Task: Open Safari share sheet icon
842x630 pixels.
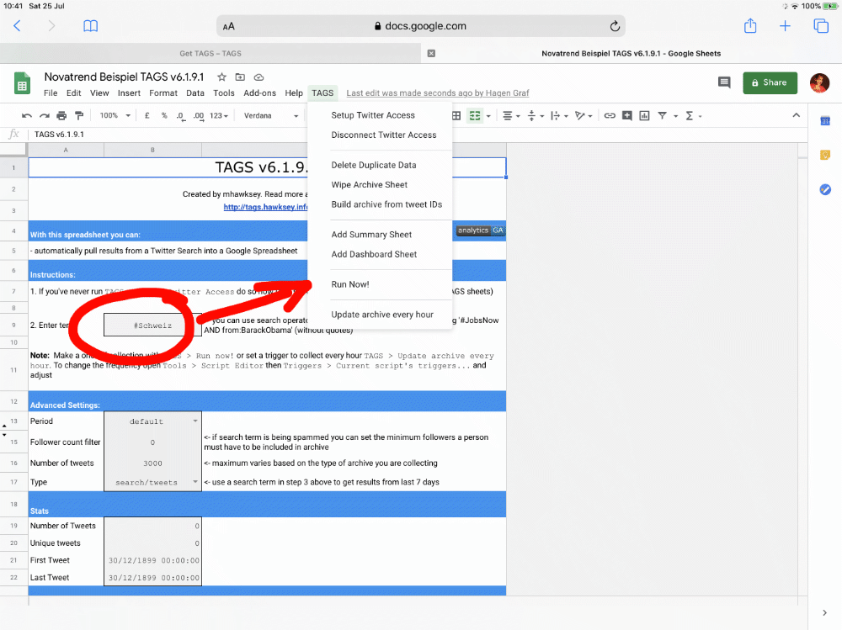Action: 750,25
